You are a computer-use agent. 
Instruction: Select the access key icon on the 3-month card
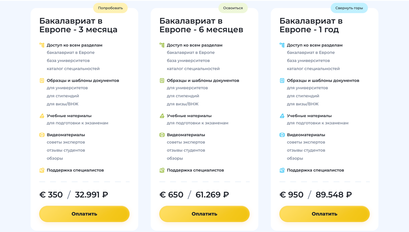tap(42, 44)
